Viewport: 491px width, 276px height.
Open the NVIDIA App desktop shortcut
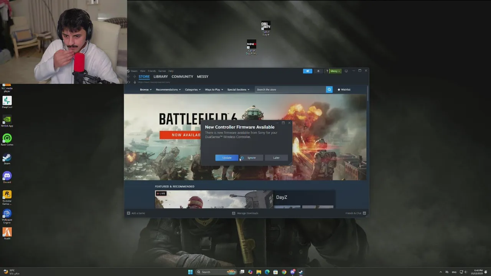[x=7, y=121]
